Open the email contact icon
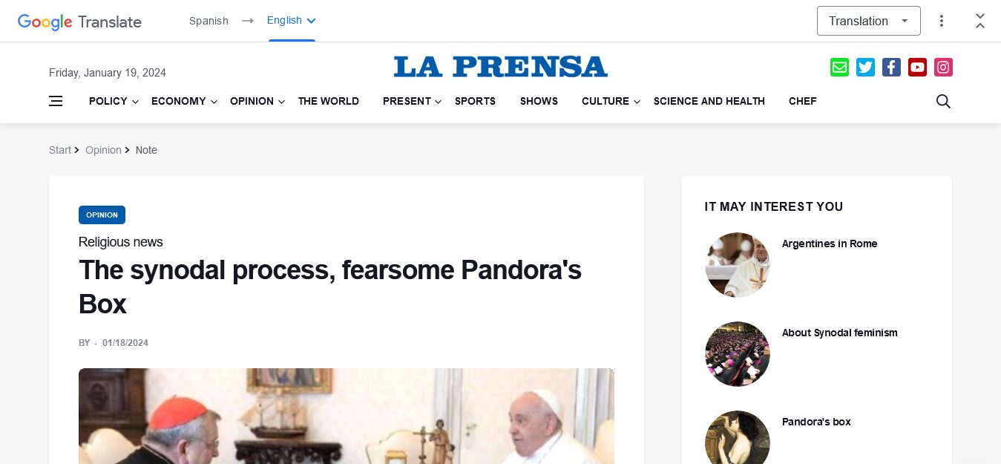 coord(839,68)
